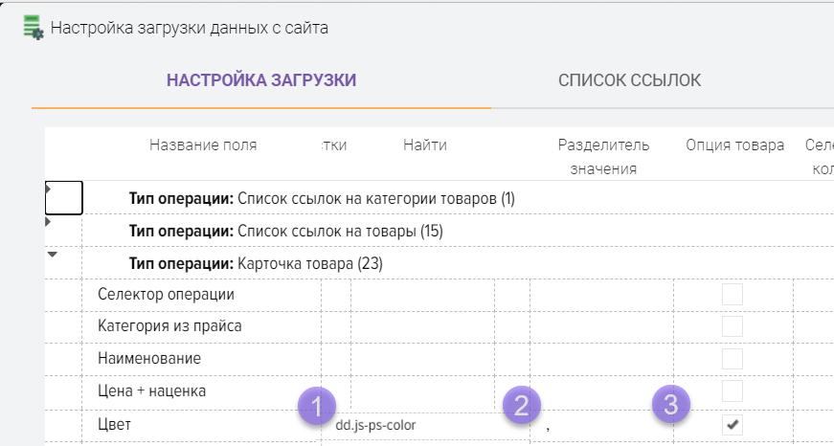Viewport: 834px width, 446px height.
Task: Uncheck the Опция товара checkbox for Цвет
Action: tap(733, 424)
